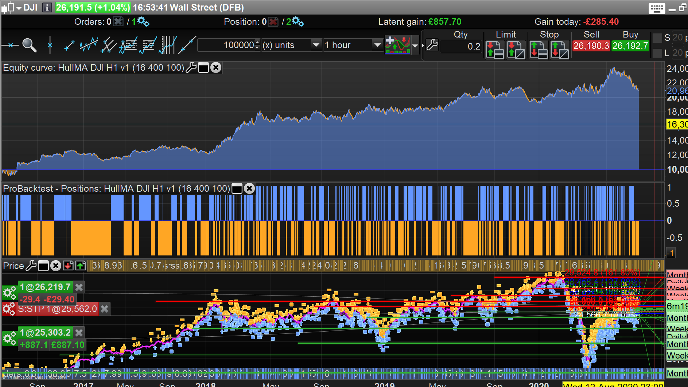Expand the 1 hour timeframe dropdown
This screenshot has height=387, width=688.
[x=377, y=45]
